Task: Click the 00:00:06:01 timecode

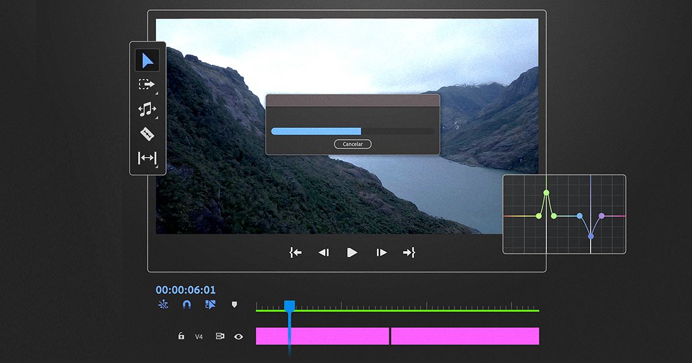Action: (x=186, y=290)
